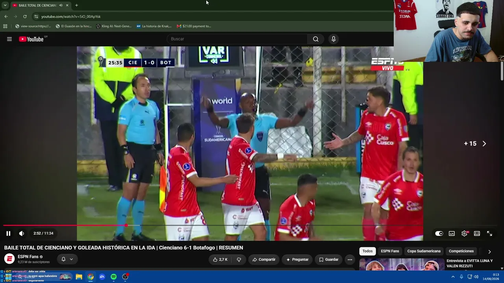Go back in browser history
Image resolution: width=504 pixels, height=283 pixels.
pyautogui.click(x=6, y=17)
